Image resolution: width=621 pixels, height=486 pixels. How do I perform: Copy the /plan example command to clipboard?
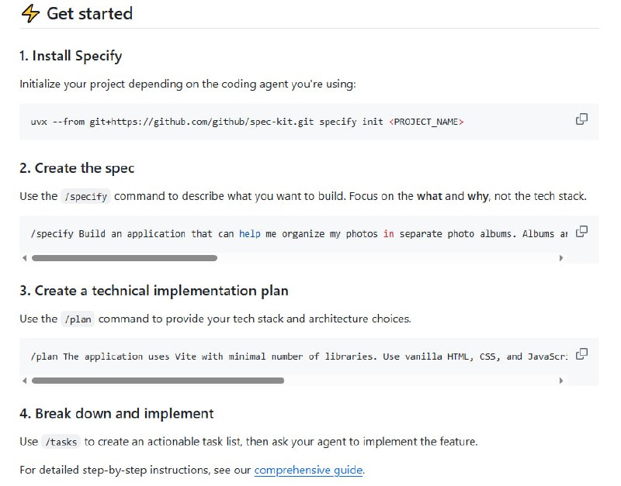[581, 353]
